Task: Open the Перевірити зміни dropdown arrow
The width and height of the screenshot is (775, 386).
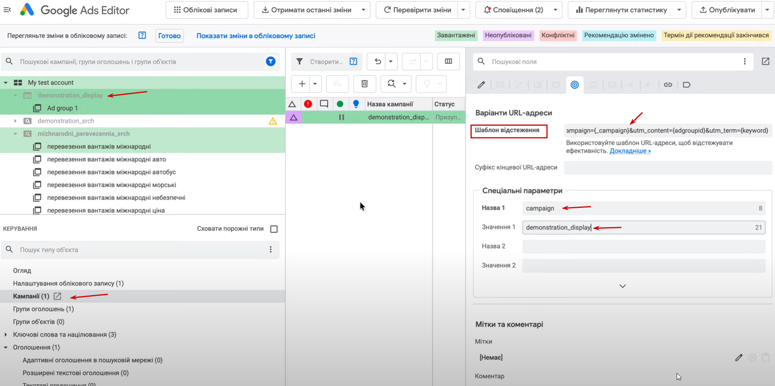Action: pos(463,10)
